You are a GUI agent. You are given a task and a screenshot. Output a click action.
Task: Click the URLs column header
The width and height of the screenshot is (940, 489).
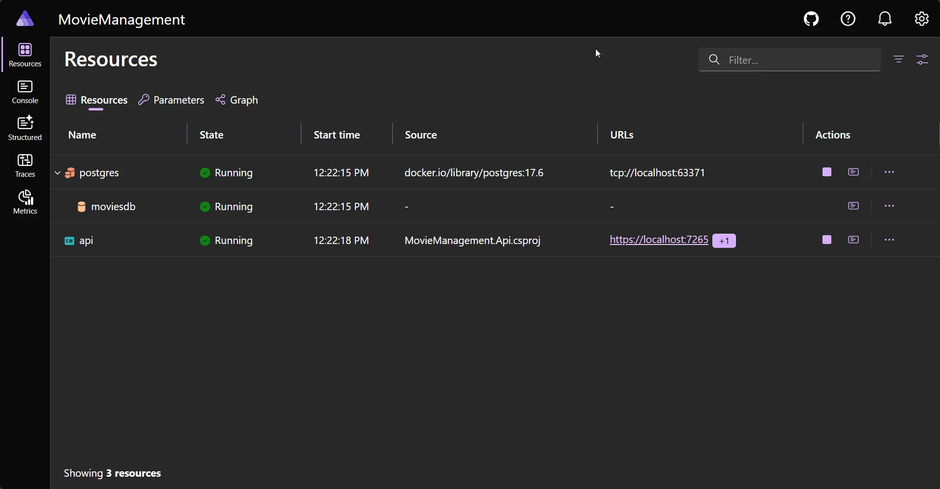click(x=622, y=135)
